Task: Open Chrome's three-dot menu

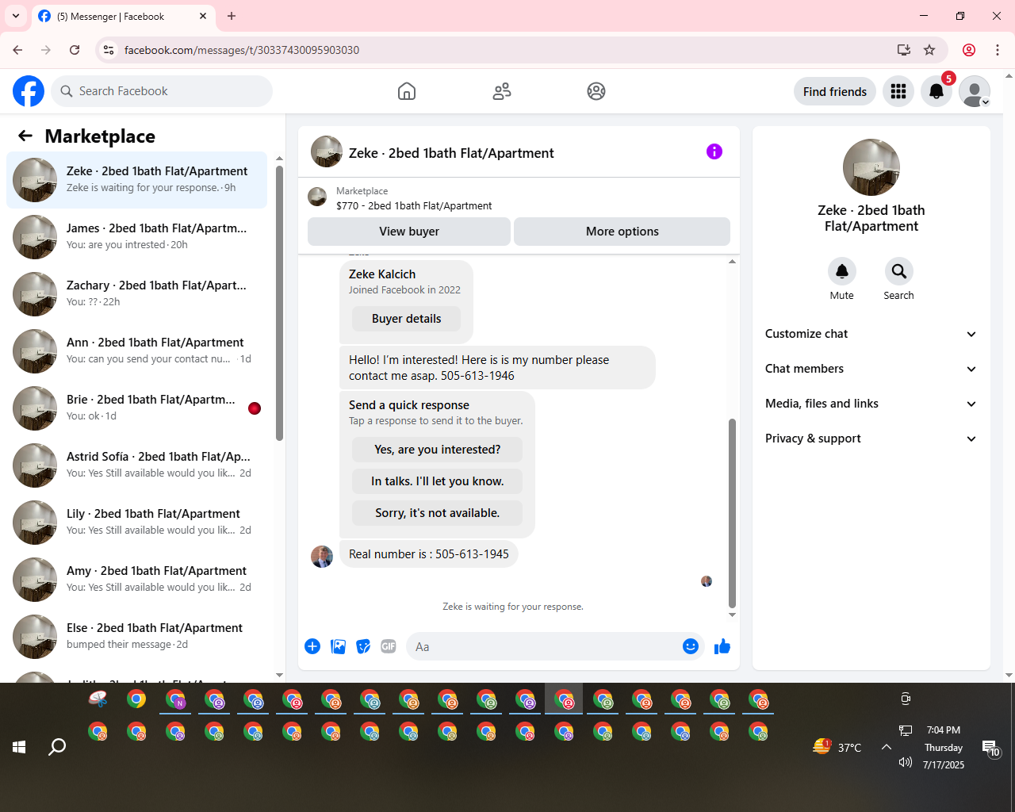Action: click(998, 50)
